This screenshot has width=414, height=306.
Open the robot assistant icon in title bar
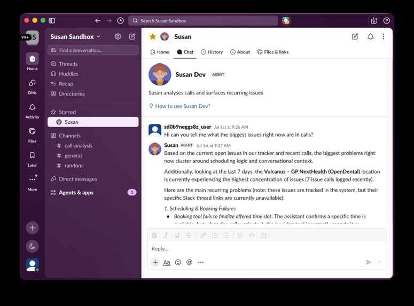pyautogui.click(x=374, y=21)
